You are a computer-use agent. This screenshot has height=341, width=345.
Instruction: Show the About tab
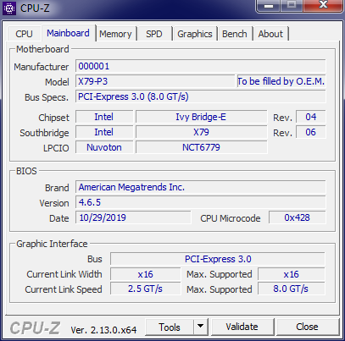[x=270, y=34]
